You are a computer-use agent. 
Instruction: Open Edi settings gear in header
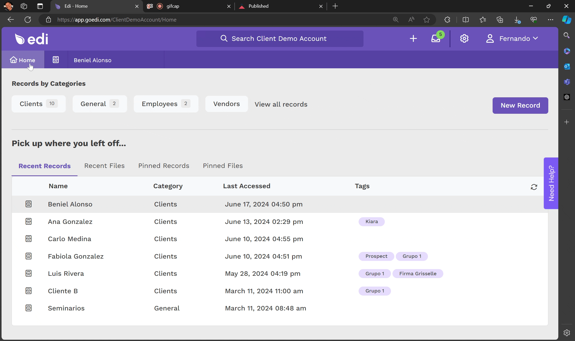point(464,39)
